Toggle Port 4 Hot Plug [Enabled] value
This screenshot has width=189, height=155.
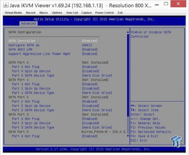pos(90,136)
